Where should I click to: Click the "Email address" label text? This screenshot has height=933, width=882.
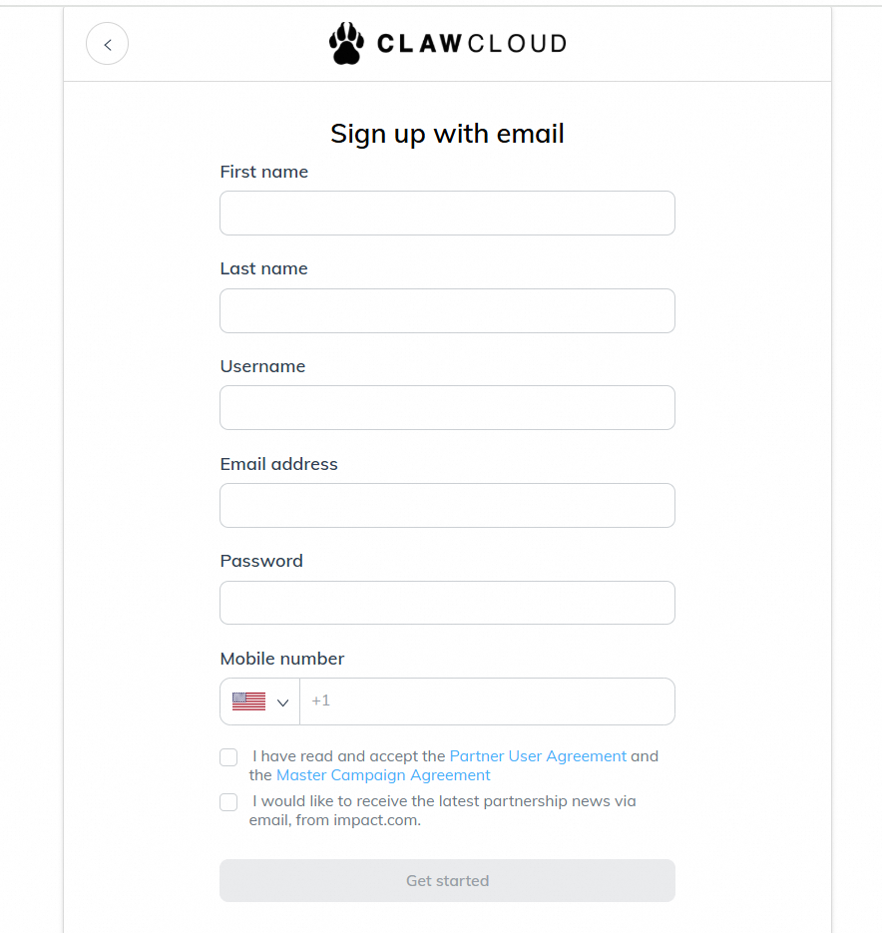[279, 464]
